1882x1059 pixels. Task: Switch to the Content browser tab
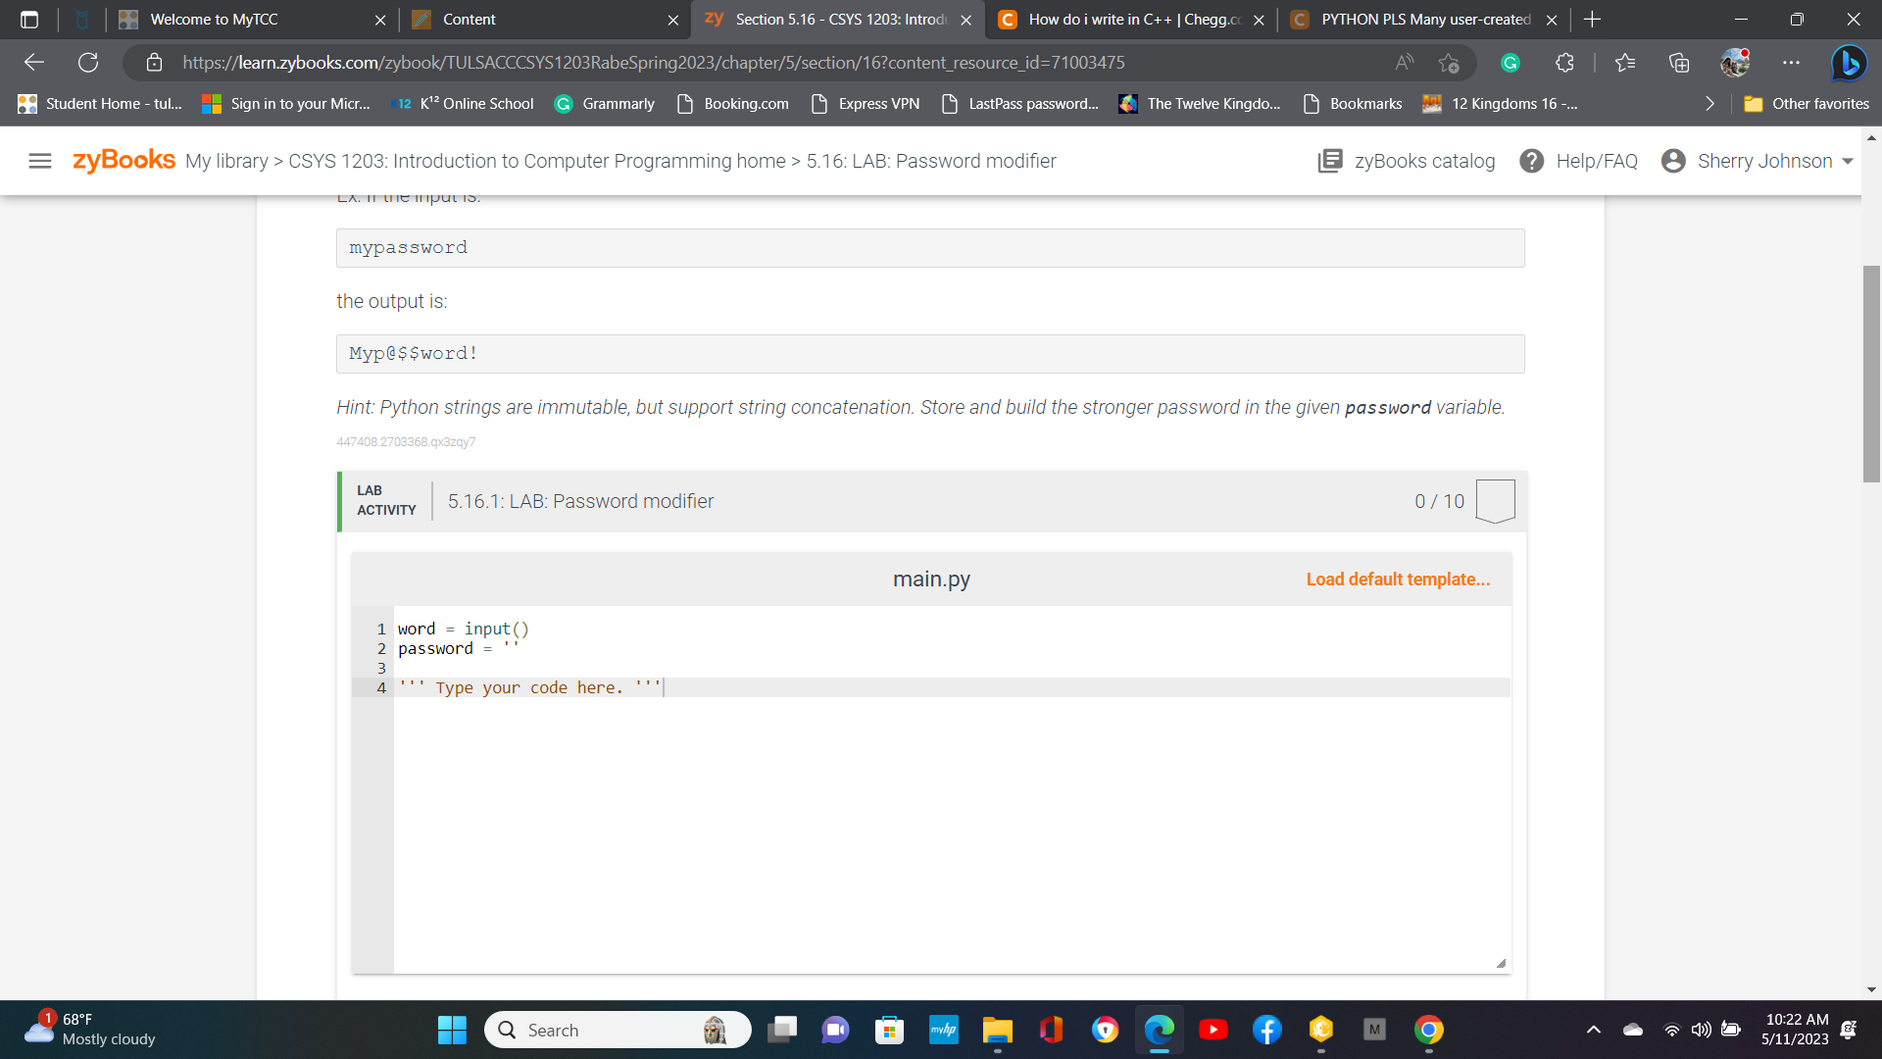(x=470, y=20)
